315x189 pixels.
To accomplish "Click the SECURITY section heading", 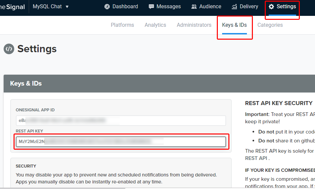I will click(x=26, y=166).
